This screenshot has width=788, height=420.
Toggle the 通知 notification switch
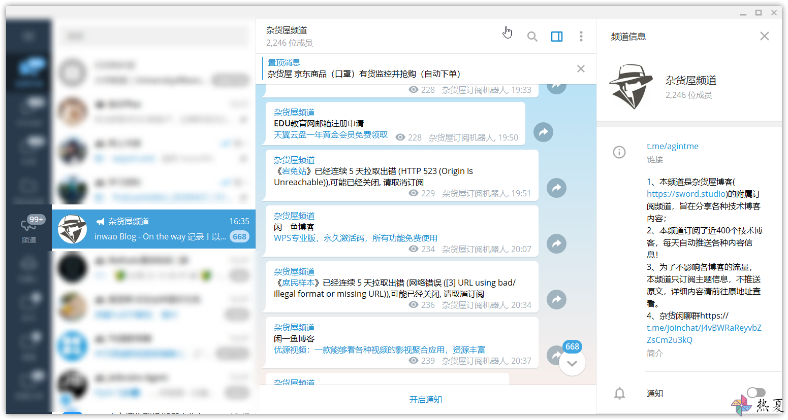(756, 393)
